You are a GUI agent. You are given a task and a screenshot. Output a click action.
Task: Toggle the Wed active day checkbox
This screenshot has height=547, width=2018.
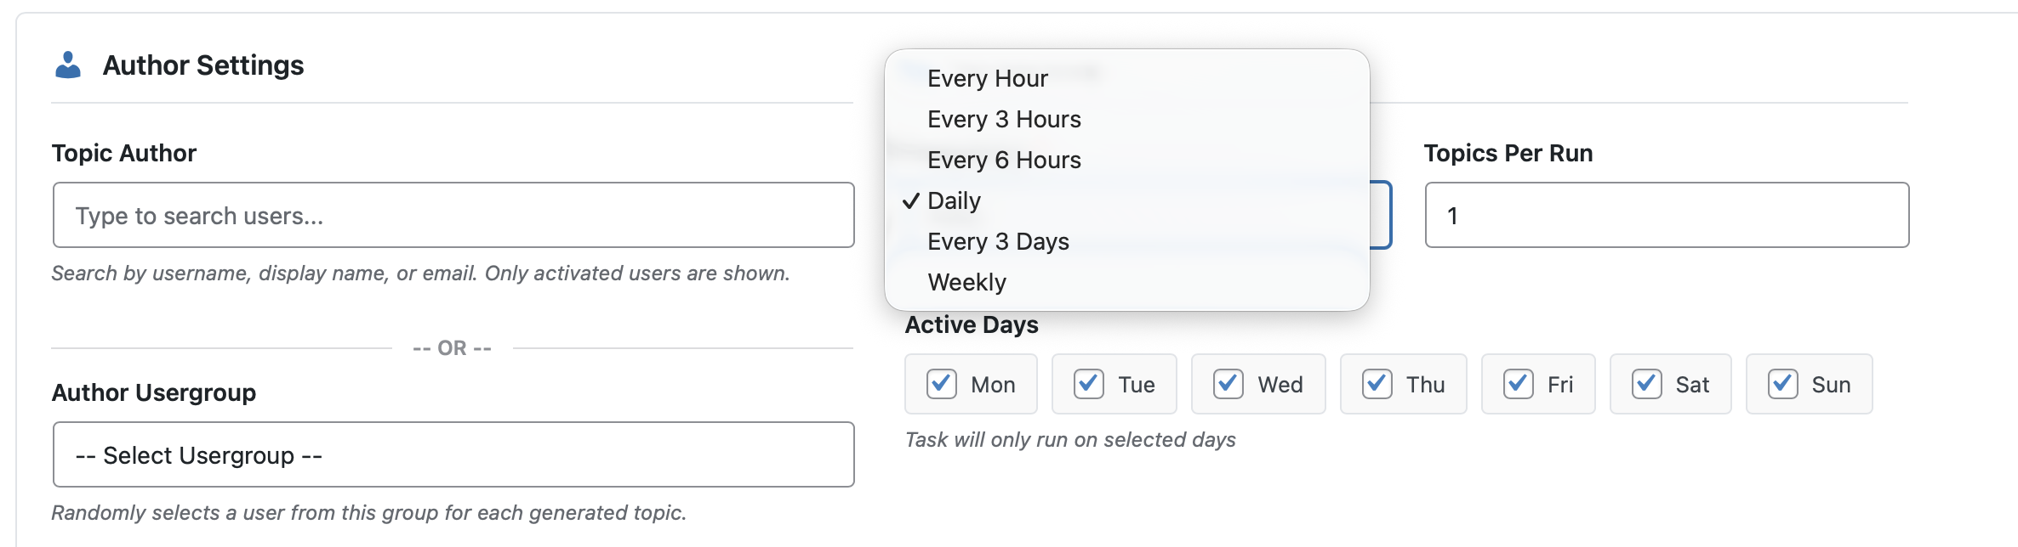(1228, 384)
